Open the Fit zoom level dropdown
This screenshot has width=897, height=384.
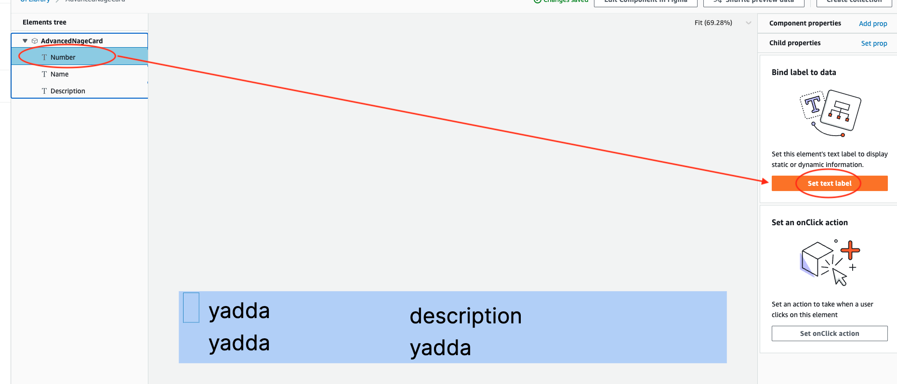[748, 23]
